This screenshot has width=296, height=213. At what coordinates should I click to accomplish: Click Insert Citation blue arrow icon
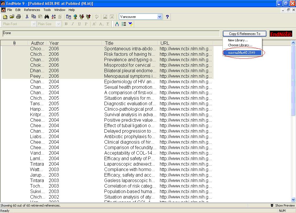[117, 24]
